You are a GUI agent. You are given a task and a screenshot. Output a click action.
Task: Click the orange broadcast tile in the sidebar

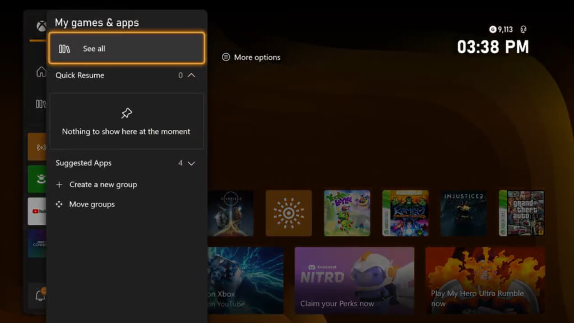click(38, 147)
